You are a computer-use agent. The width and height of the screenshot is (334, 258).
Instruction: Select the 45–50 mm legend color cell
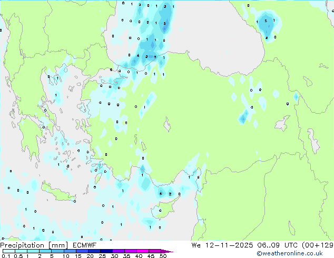click(155, 251)
